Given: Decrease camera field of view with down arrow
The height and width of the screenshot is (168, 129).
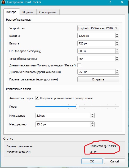Looking at the screenshot, I should [117, 60].
